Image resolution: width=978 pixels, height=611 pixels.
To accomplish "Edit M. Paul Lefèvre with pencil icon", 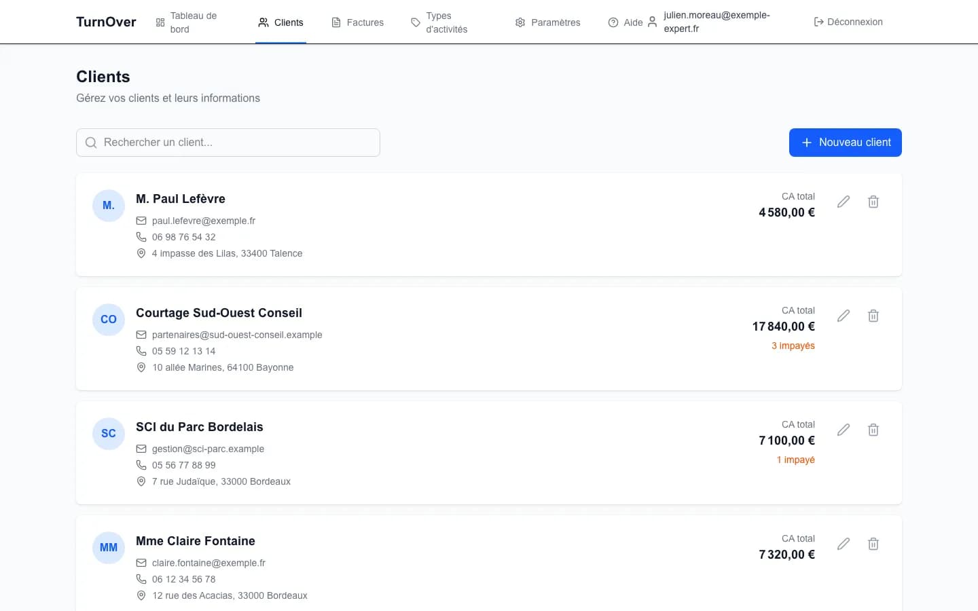I will pos(844,202).
